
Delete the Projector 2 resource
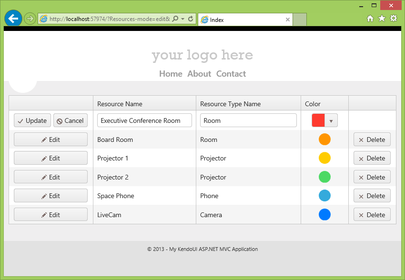click(x=372, y=177)
